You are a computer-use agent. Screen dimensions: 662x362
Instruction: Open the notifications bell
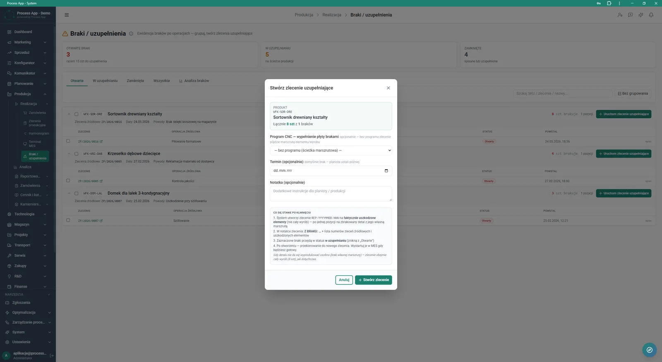(651, 15)
